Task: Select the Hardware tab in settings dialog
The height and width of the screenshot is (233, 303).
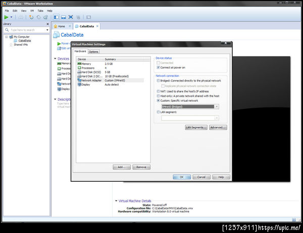Action: (x=80, y=51)
